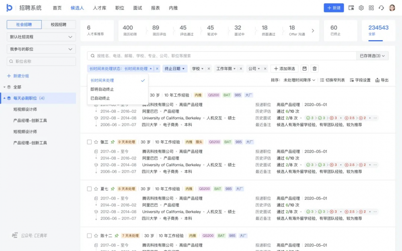Click the save filter icon
402x251 pixels.
[304, 69]
